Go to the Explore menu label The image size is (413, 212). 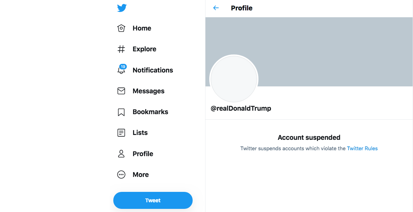144,49
